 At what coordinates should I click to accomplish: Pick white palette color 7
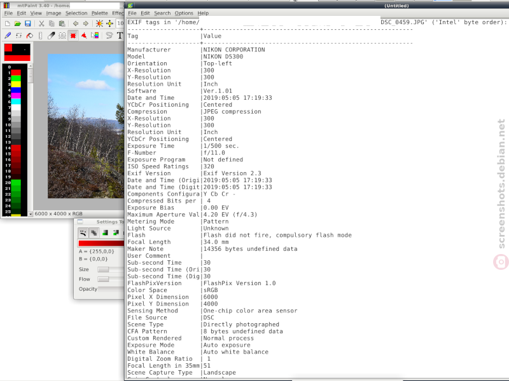tap(16, 107)
